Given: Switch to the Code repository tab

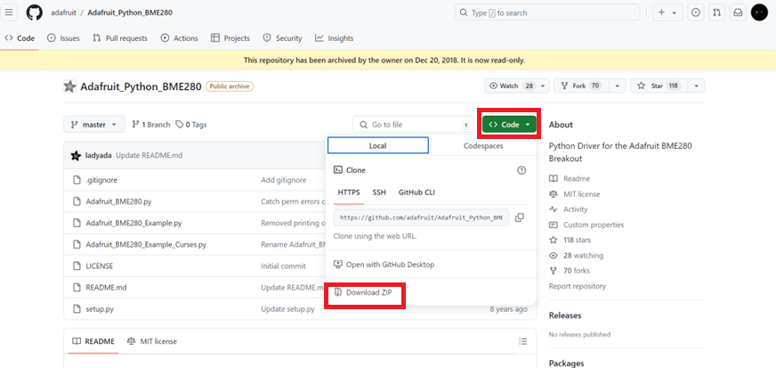Looking at the screenshot, I should [20, 38].
